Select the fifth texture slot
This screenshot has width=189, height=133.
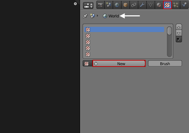click(124, 54)
